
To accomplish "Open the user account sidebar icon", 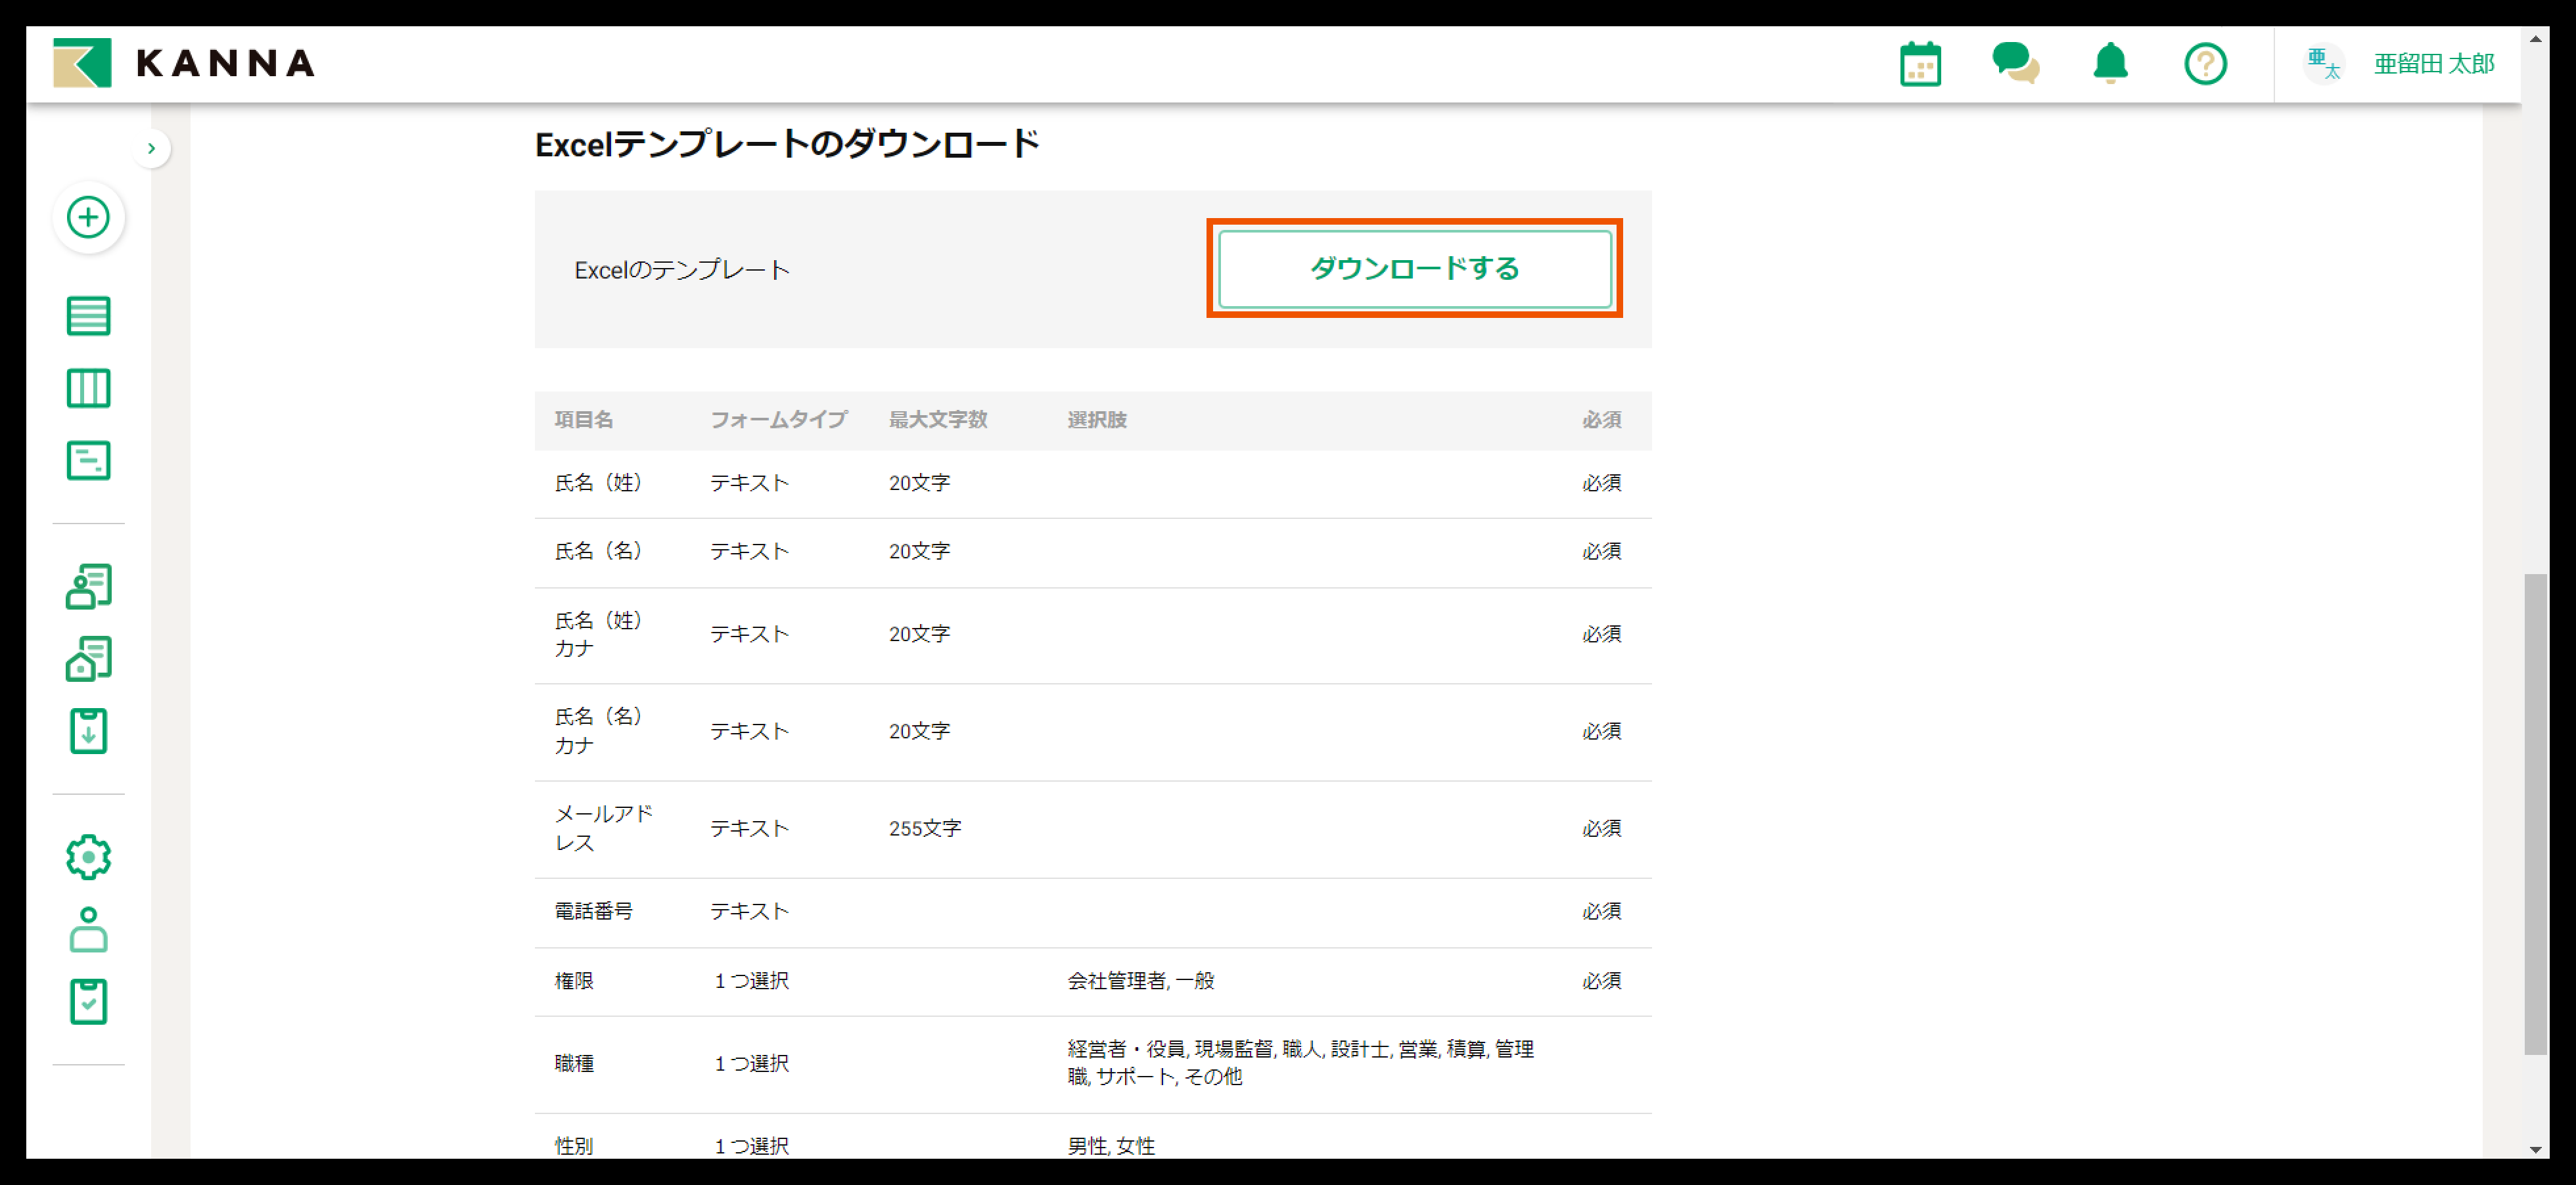I will point(88,929).
